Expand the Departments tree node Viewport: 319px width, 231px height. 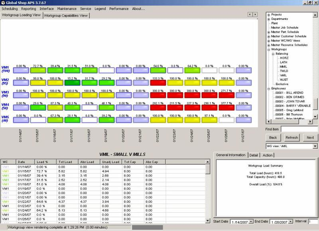point(269,19)
